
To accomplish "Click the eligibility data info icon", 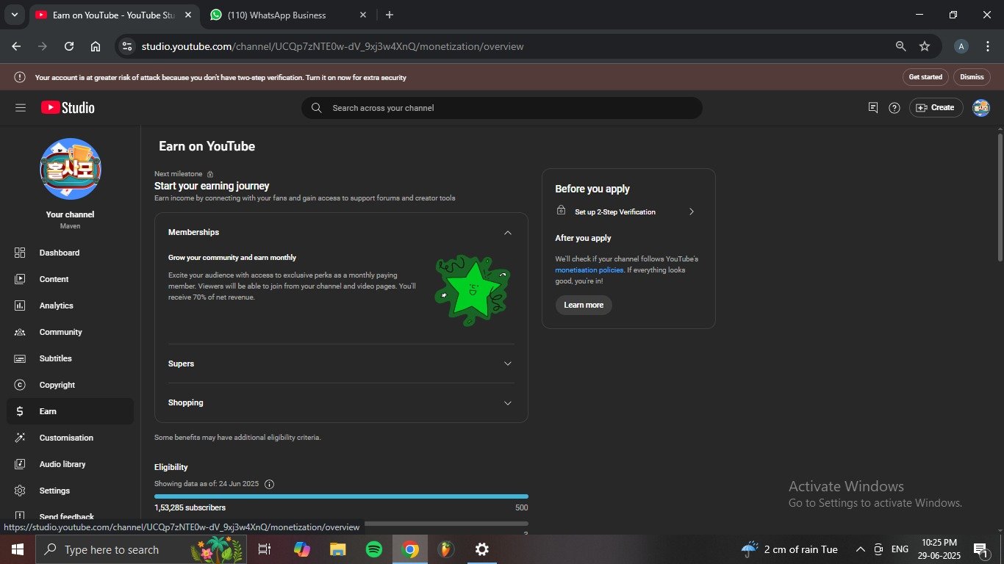I will (x=269, y=484).
